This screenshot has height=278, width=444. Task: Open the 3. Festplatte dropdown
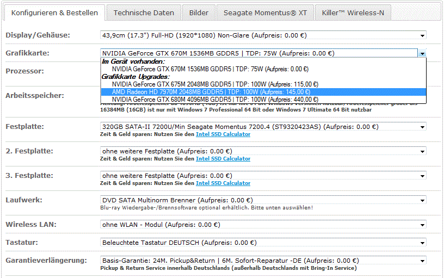(x=263, y=176)
